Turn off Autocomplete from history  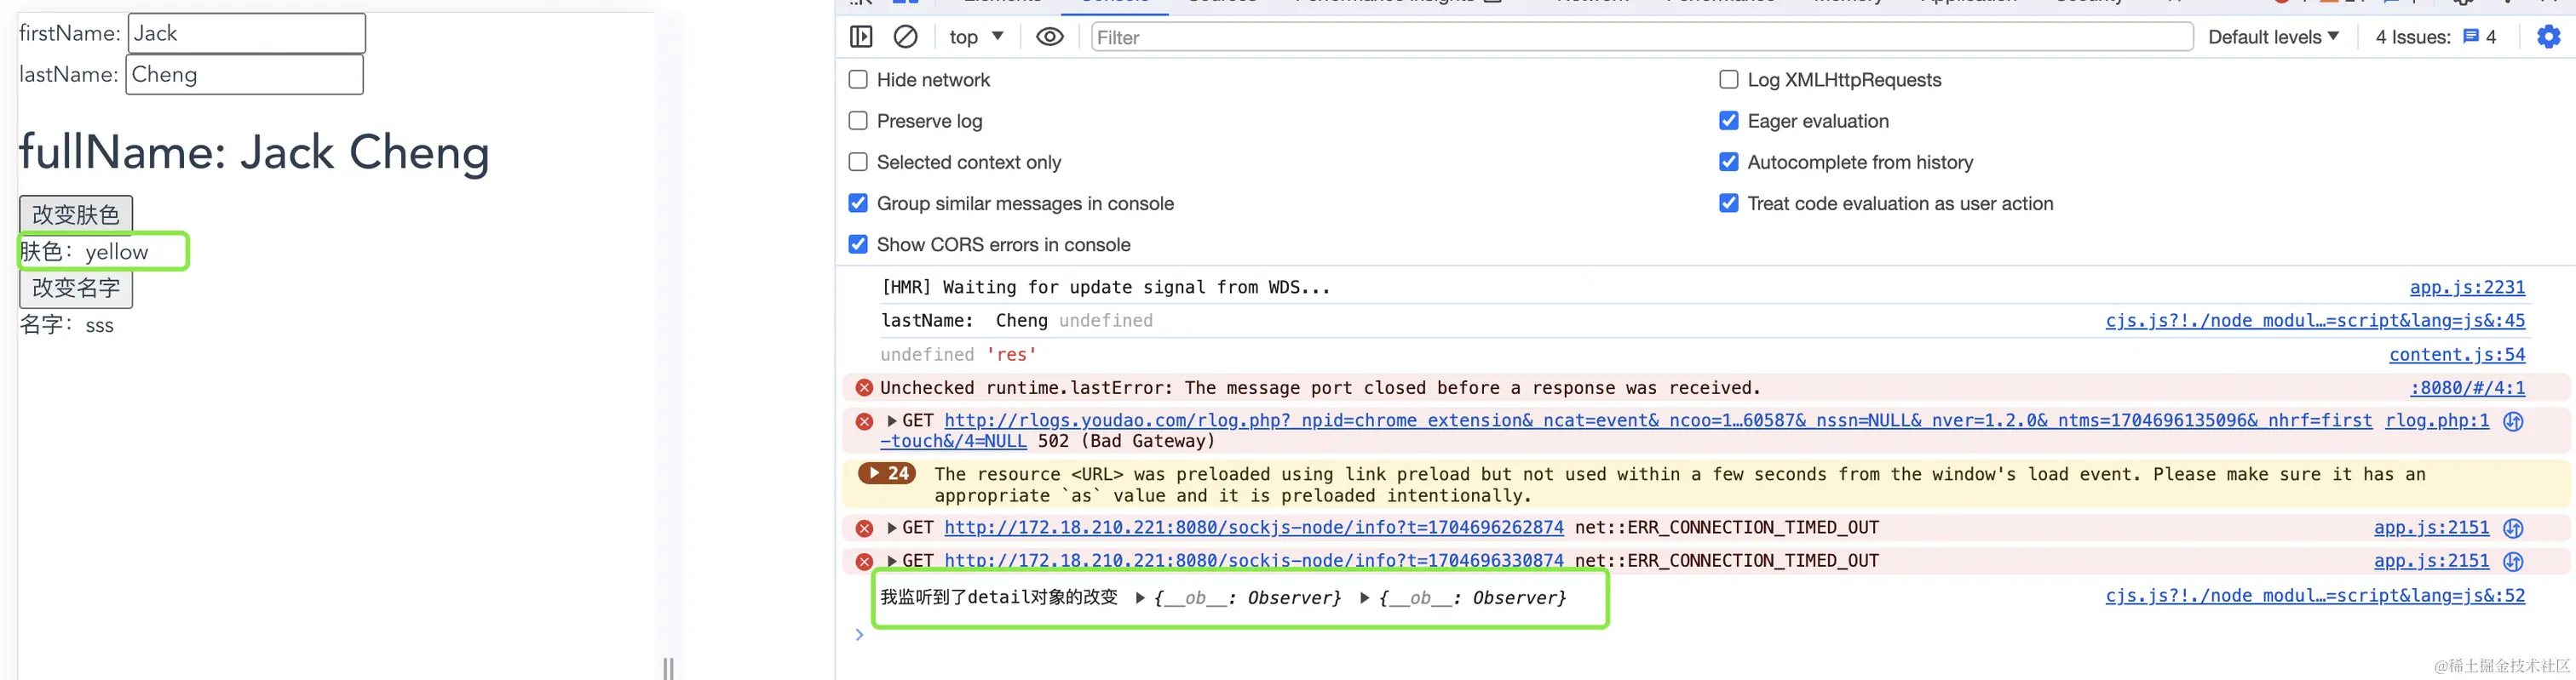click(1728, 162)
